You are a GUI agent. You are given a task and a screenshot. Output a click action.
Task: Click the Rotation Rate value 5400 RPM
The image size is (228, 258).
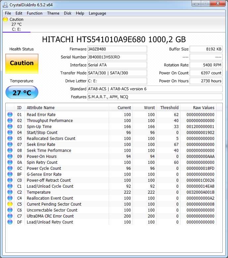pos(206,65)
